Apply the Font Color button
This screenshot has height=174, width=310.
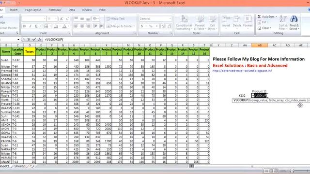(64, 26)
